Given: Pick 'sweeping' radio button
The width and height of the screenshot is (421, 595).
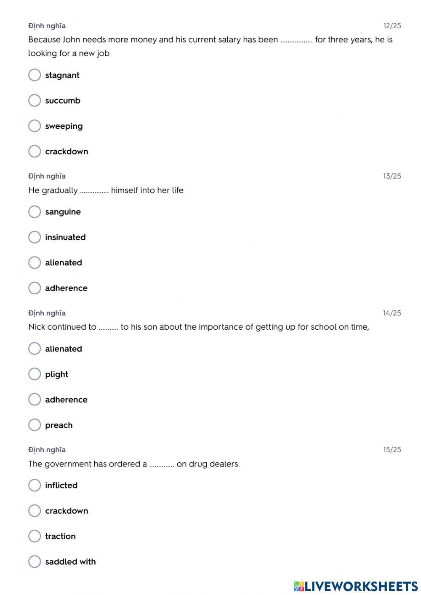Looking at the screenshot, I should (x=35, y=126).
